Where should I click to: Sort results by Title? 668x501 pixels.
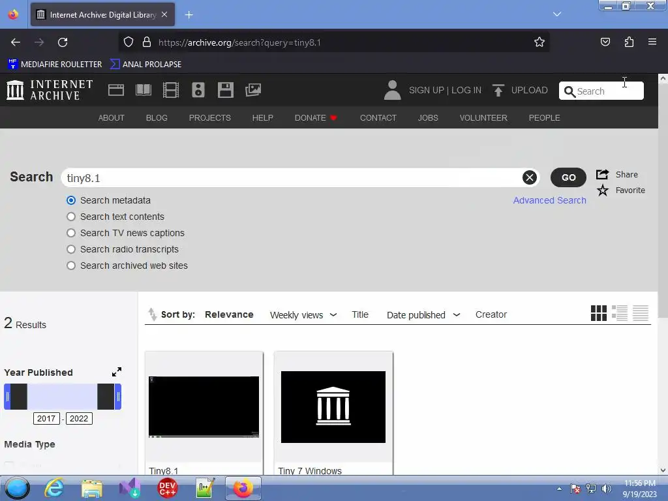[360, 314]
